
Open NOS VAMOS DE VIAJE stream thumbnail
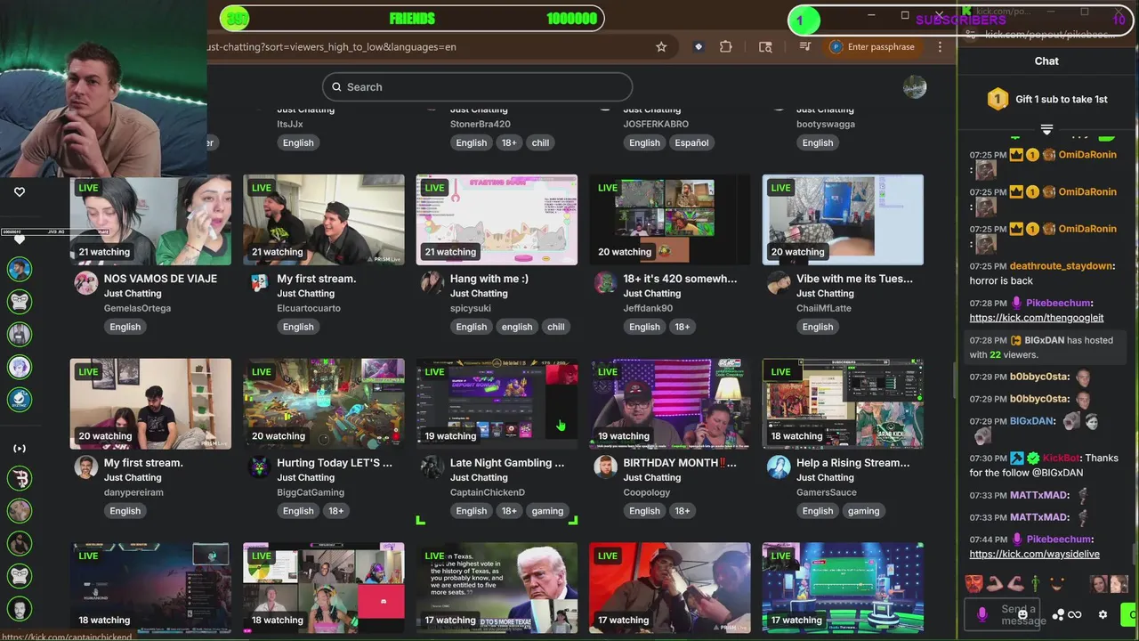point(150,220)
